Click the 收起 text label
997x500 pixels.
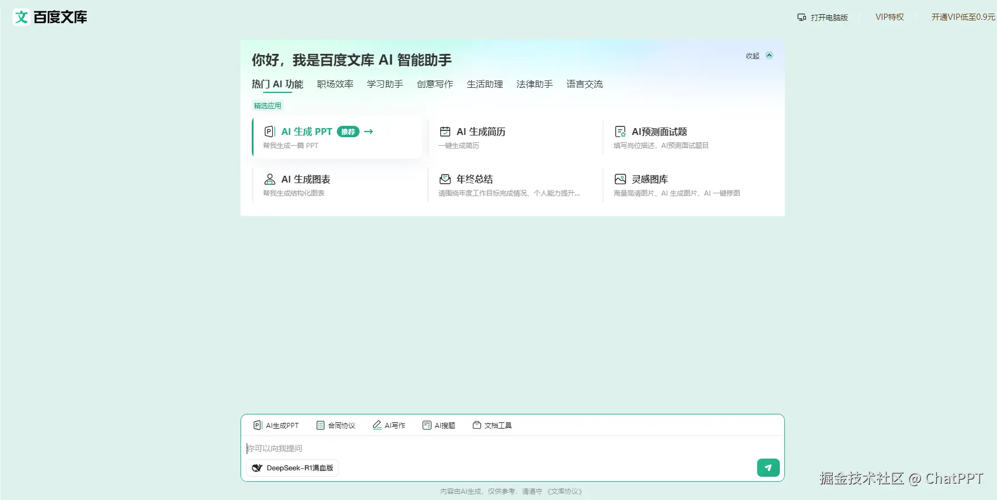click(753, 56)
